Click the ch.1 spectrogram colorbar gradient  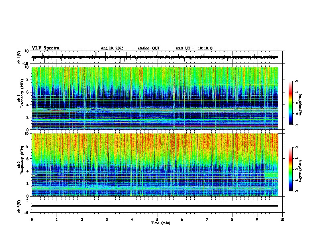[x=290, y=103]
